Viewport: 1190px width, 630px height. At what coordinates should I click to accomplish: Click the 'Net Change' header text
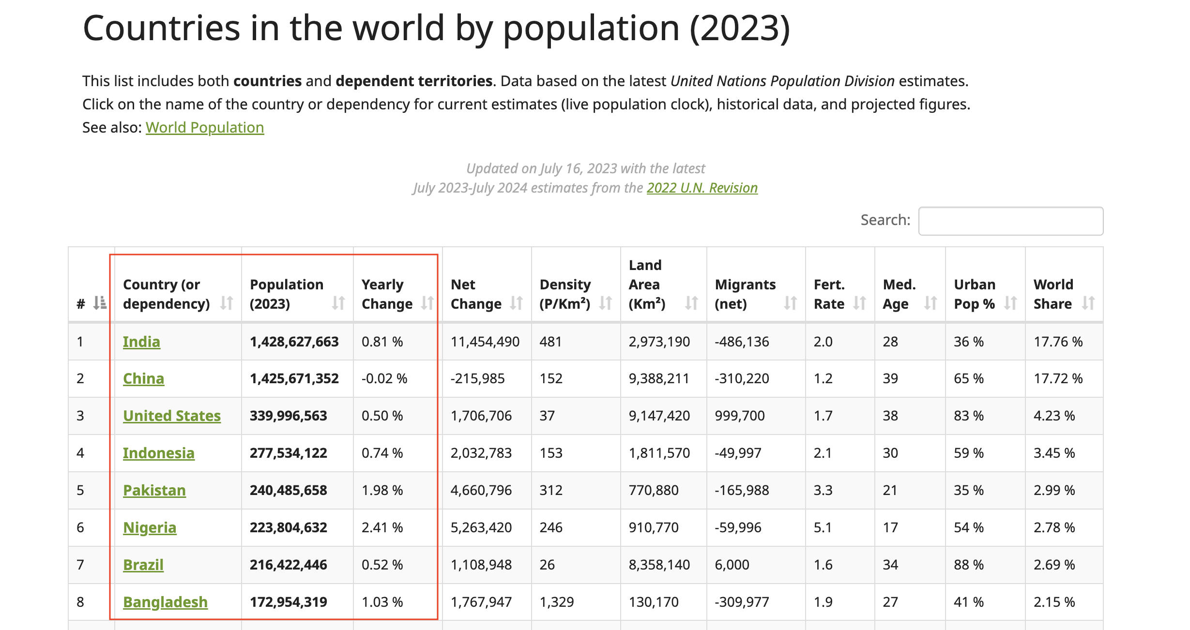[476, 294]
